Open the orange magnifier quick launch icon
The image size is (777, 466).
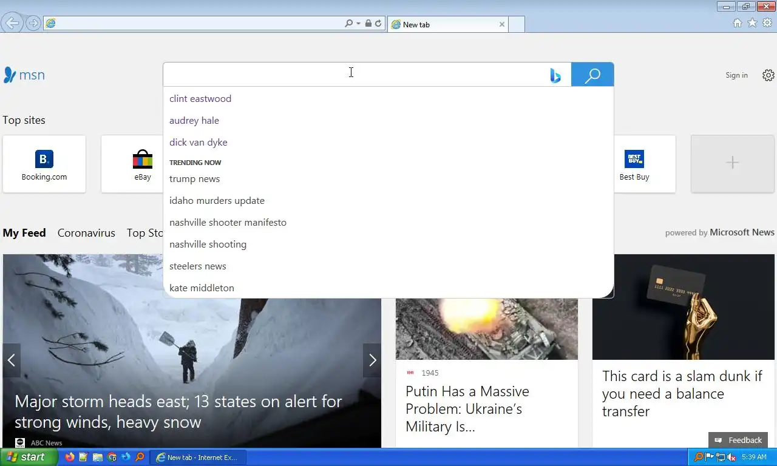(x=140, y=457)
